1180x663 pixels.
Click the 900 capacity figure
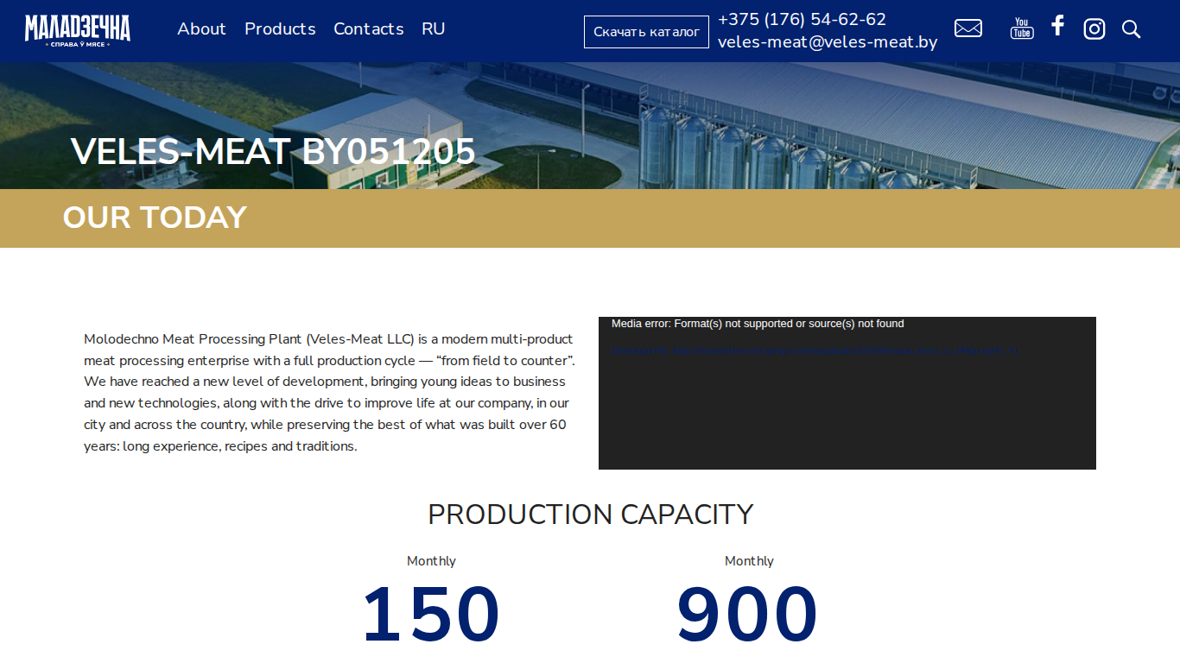click(x=747, y=615)
